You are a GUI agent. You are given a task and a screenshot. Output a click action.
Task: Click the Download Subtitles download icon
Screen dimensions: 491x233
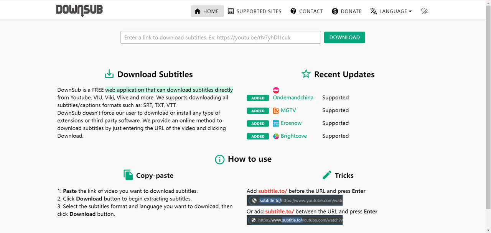(x=109, y=74)
